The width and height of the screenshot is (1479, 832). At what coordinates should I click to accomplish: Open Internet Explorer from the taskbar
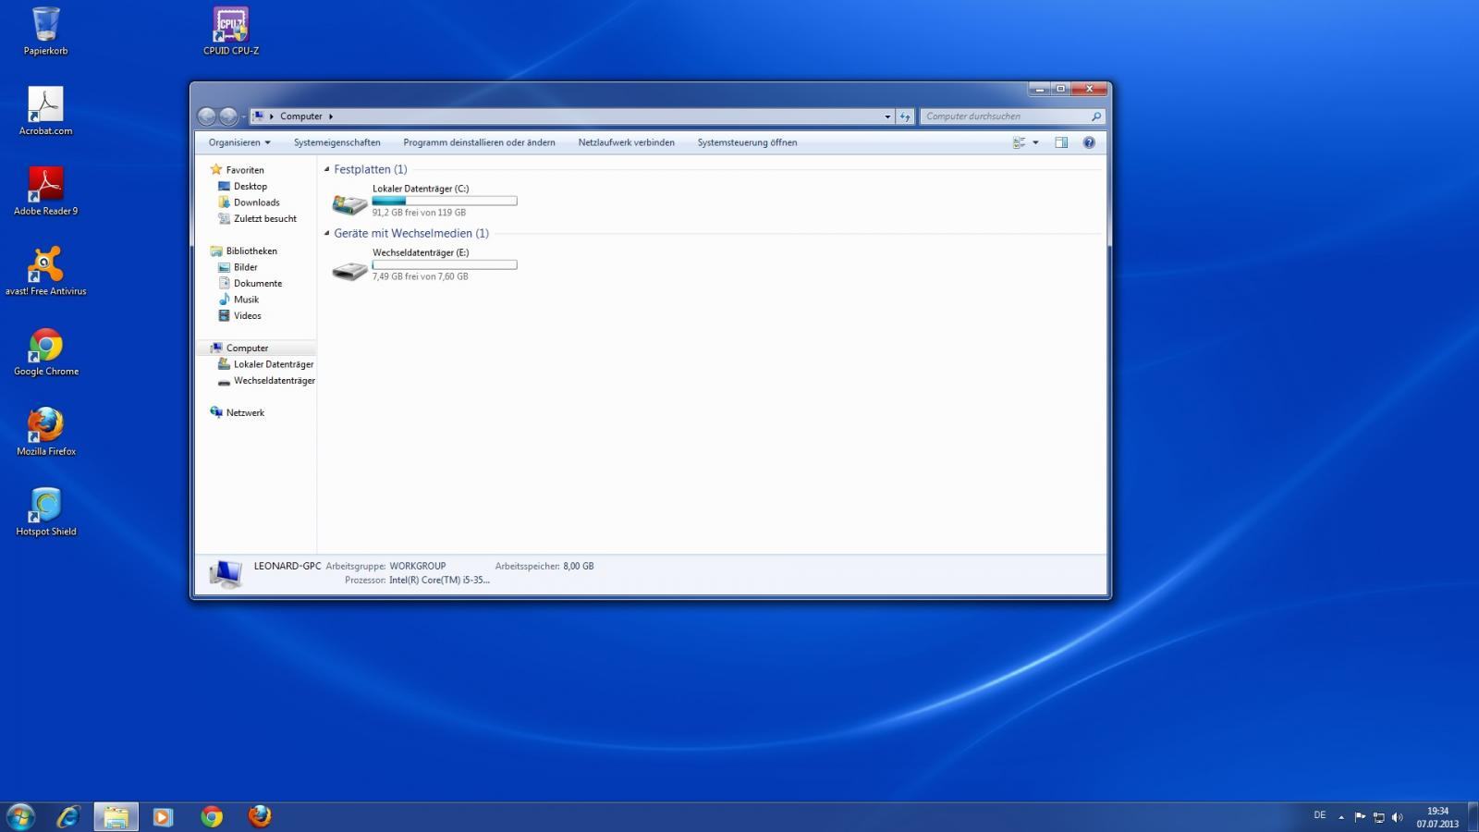pyautogui.click(x=67, y=816)
